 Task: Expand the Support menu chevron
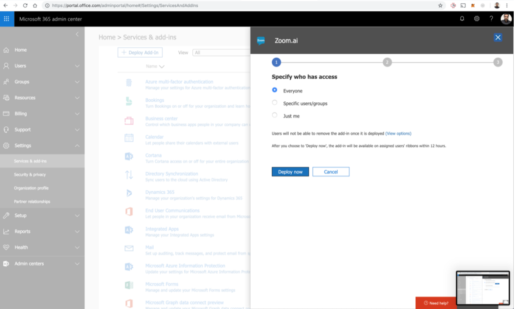(x=77, y=130)
